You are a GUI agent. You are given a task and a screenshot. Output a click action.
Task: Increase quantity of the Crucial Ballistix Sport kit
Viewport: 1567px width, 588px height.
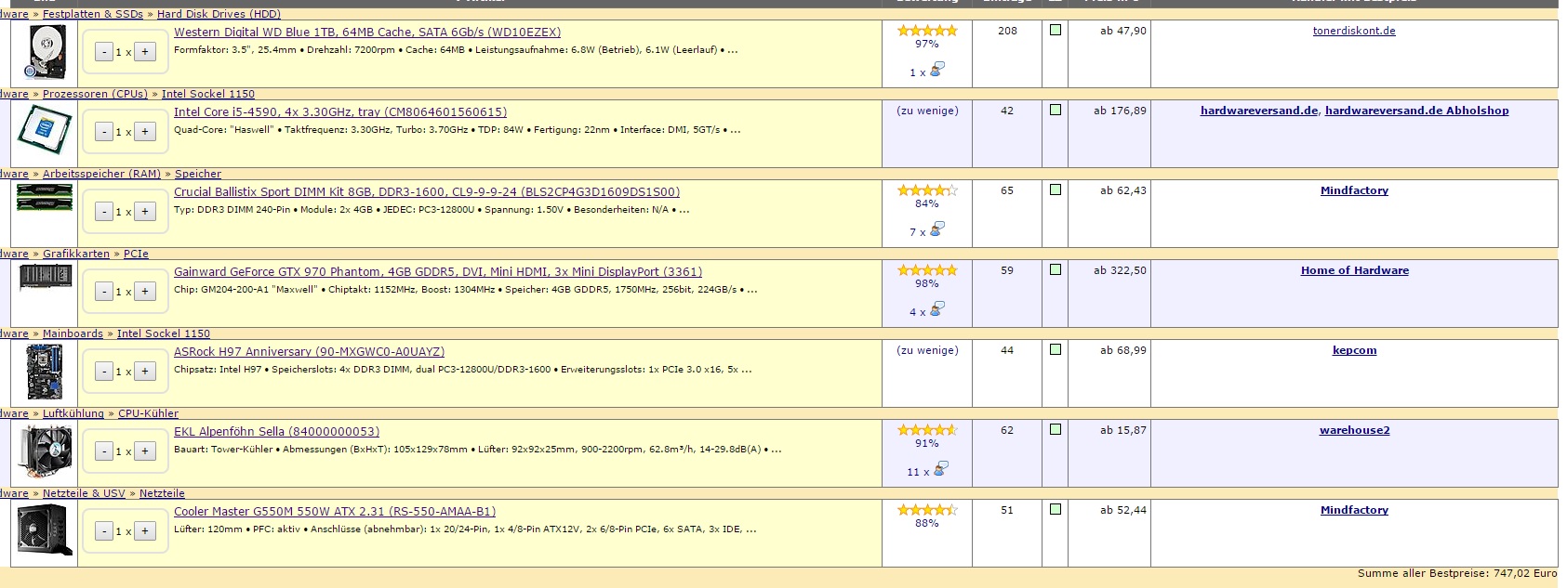145,212
